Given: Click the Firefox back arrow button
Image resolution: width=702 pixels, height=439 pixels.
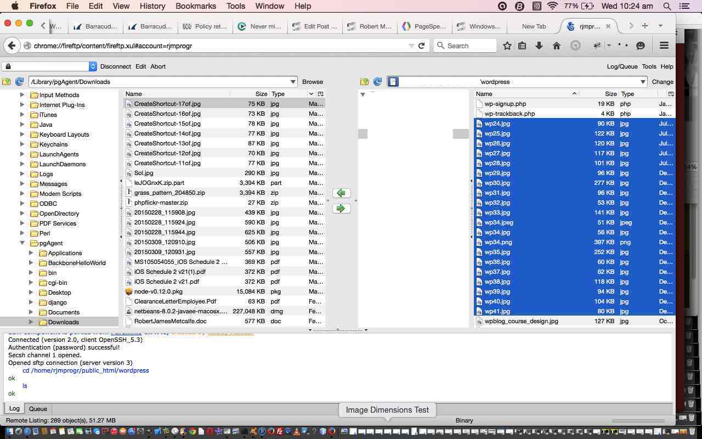Looking at the screenshot, I should pos(12,46).
